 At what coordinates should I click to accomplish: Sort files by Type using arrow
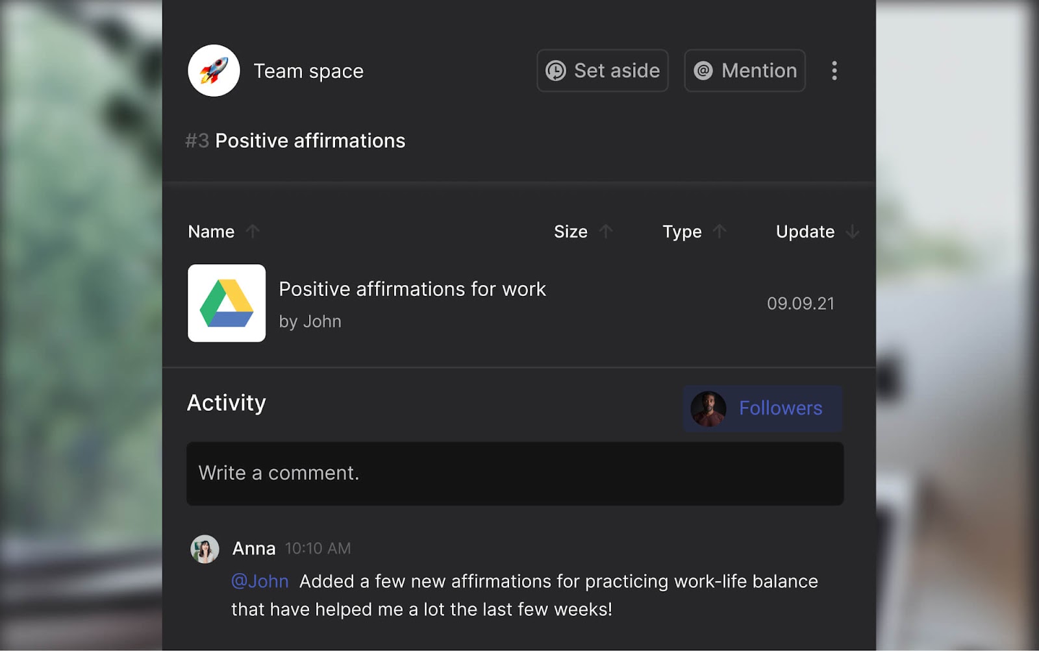(720, 232)
